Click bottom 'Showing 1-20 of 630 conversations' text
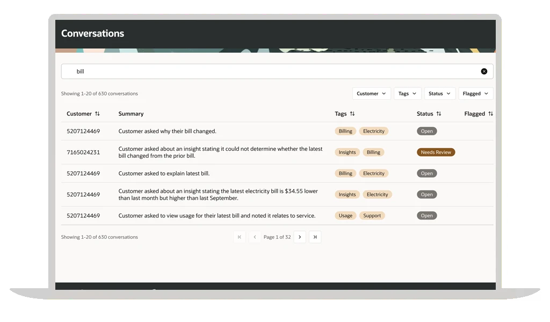550x322 pixels. 99,237
